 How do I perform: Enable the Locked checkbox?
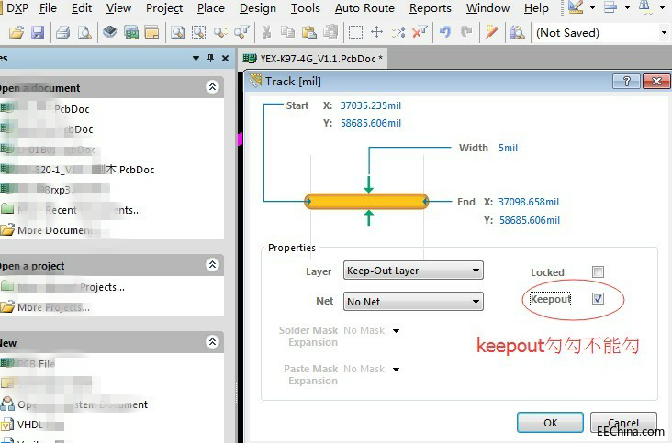tap(598, 272)
